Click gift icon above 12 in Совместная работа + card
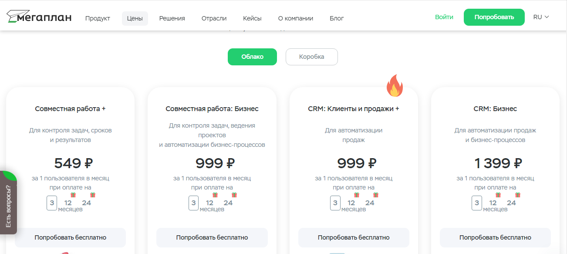Viewport: 567px width, 254px height. tap(73, 195)
